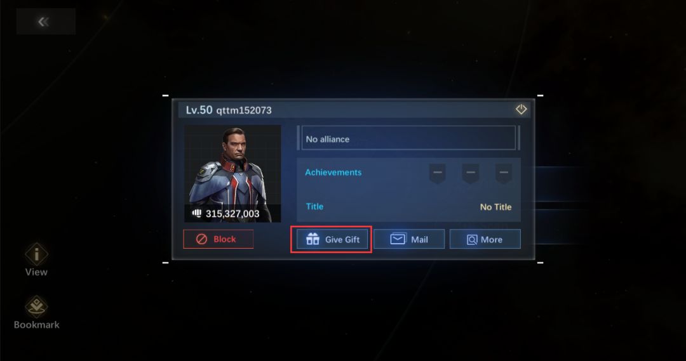Screen dimensions: 686x361
Task: Block player qttm152073
Action: [219, 239]
